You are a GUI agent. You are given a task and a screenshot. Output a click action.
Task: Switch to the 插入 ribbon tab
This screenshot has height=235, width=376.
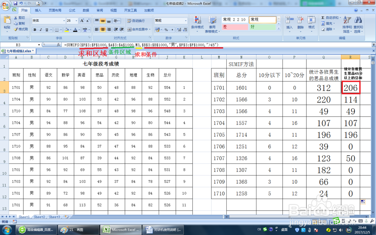[38, 10]
